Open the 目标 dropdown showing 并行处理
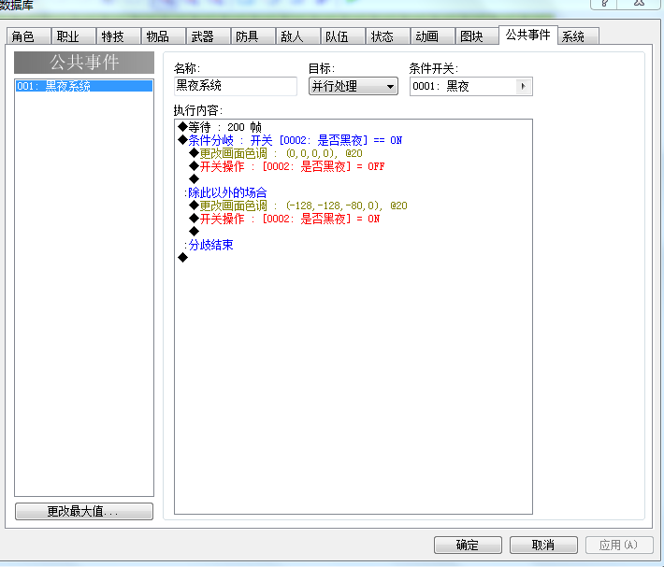This screenshot has width=664, height=567. click(354, 86)
